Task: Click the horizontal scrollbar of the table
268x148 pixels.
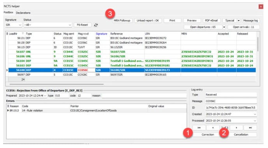Action: pos(56,84)
